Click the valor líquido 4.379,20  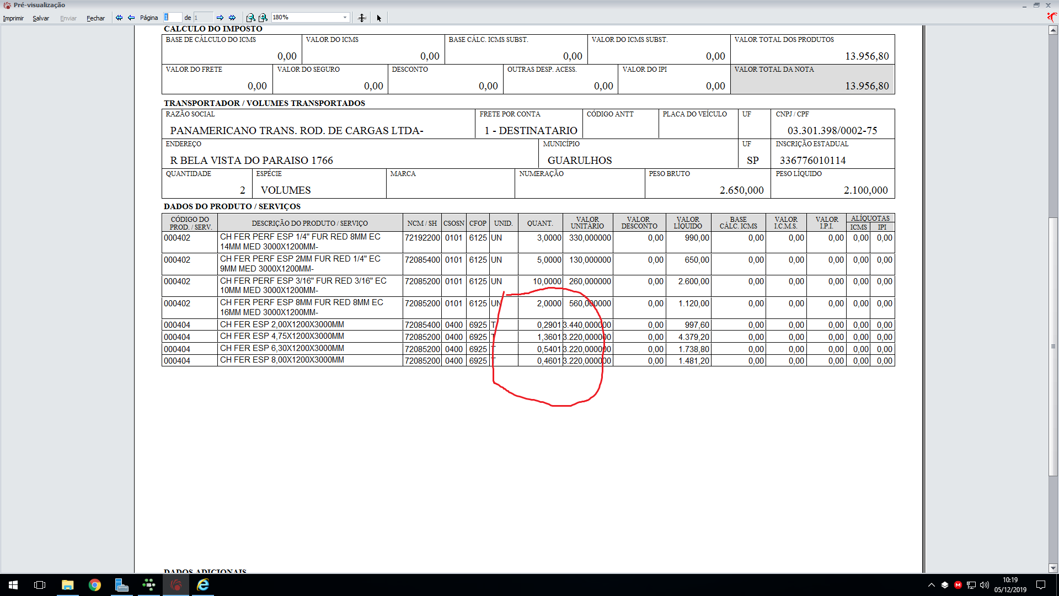point(694,337)
